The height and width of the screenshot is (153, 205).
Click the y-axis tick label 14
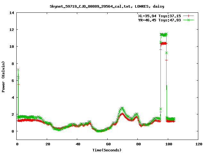pos(12,13)
